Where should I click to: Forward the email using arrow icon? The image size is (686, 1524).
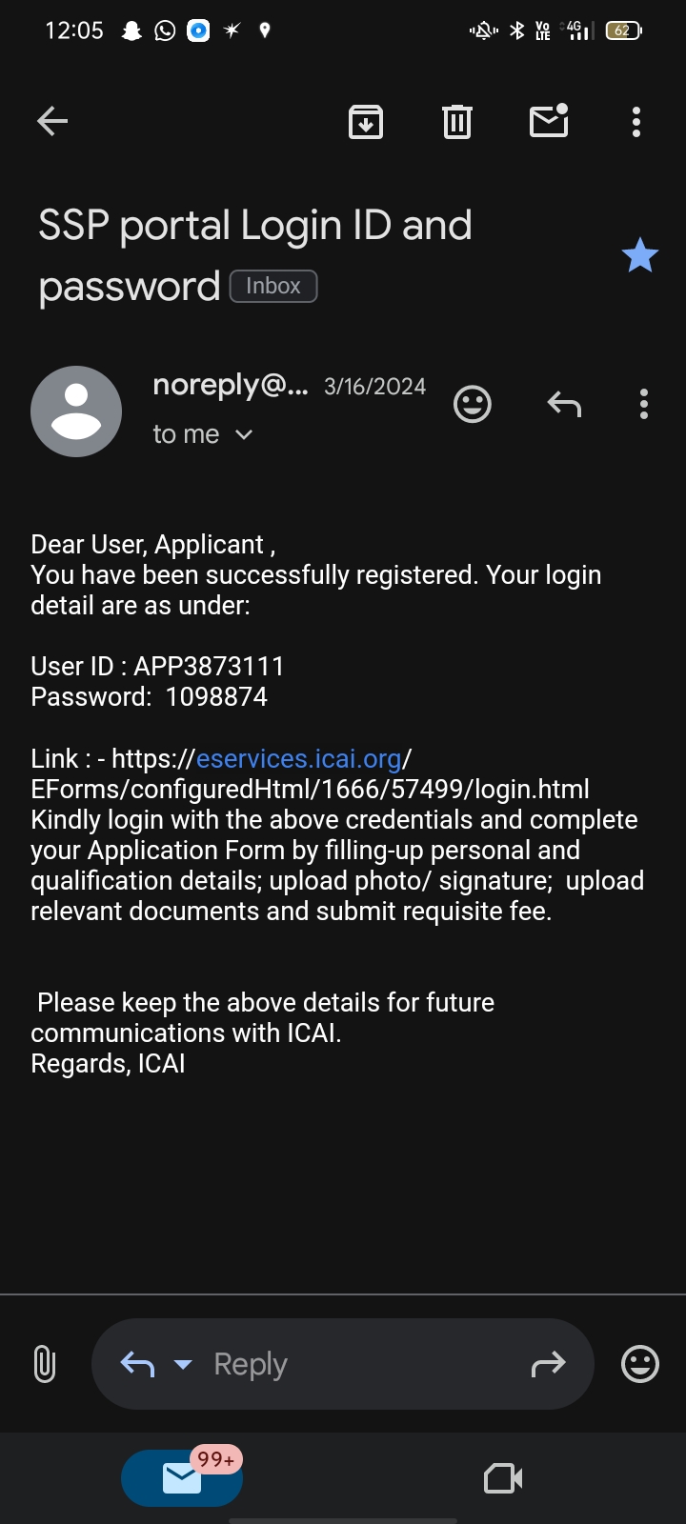point(548,1364)
